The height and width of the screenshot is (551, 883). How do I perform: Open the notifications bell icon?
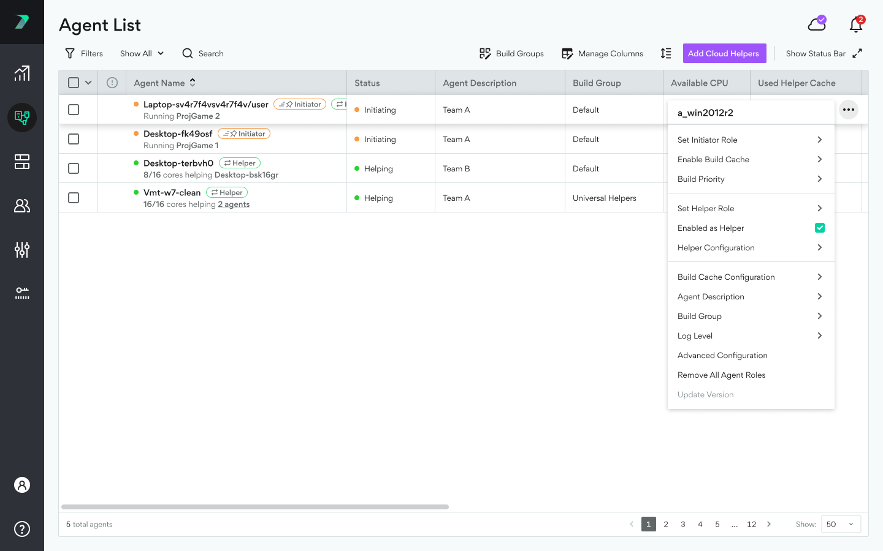pyautogui.click(x=855, y=24)
